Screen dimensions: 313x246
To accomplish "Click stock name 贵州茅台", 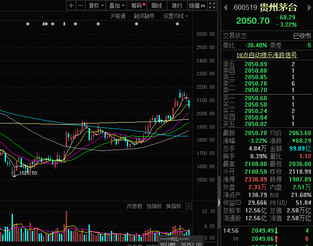I will [279, 8].
